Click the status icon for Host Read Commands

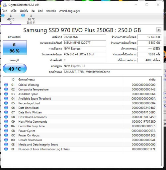tap(6, 117)
